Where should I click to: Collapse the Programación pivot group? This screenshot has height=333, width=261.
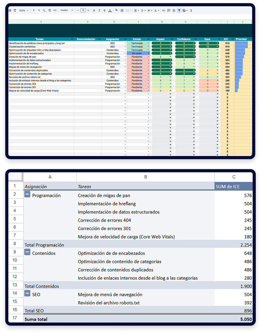click(x=27, y=195)
